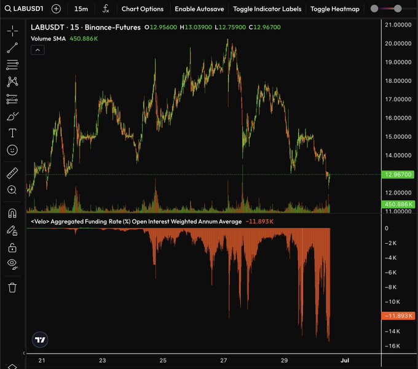
Task: Click the LABUSDT · 15 · Binance-Futures title
Action: 85,27
